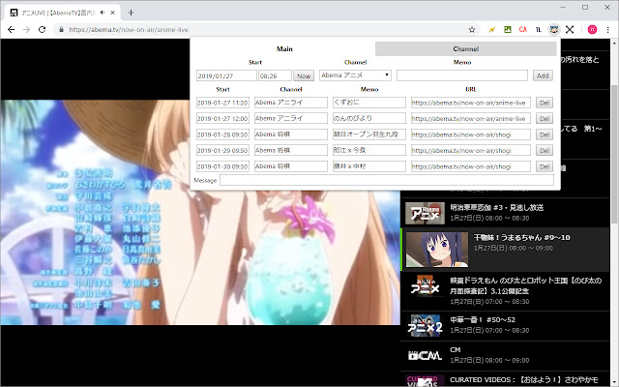Open the pink profile avatar menu
The height and width of the screenshot is (387, 619).
[592, 30]
